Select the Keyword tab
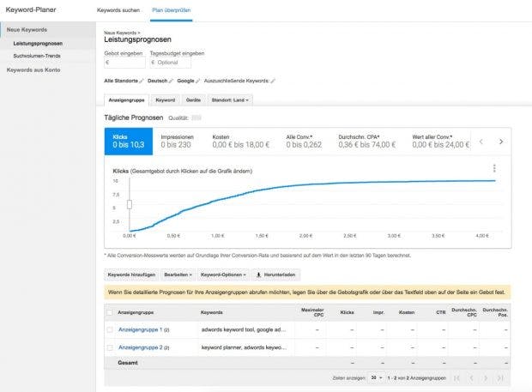532x392 pixels. click(166, 100)
